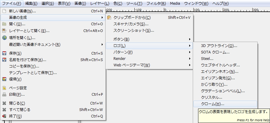Click the revert image icon

click(x=4, y=79)
